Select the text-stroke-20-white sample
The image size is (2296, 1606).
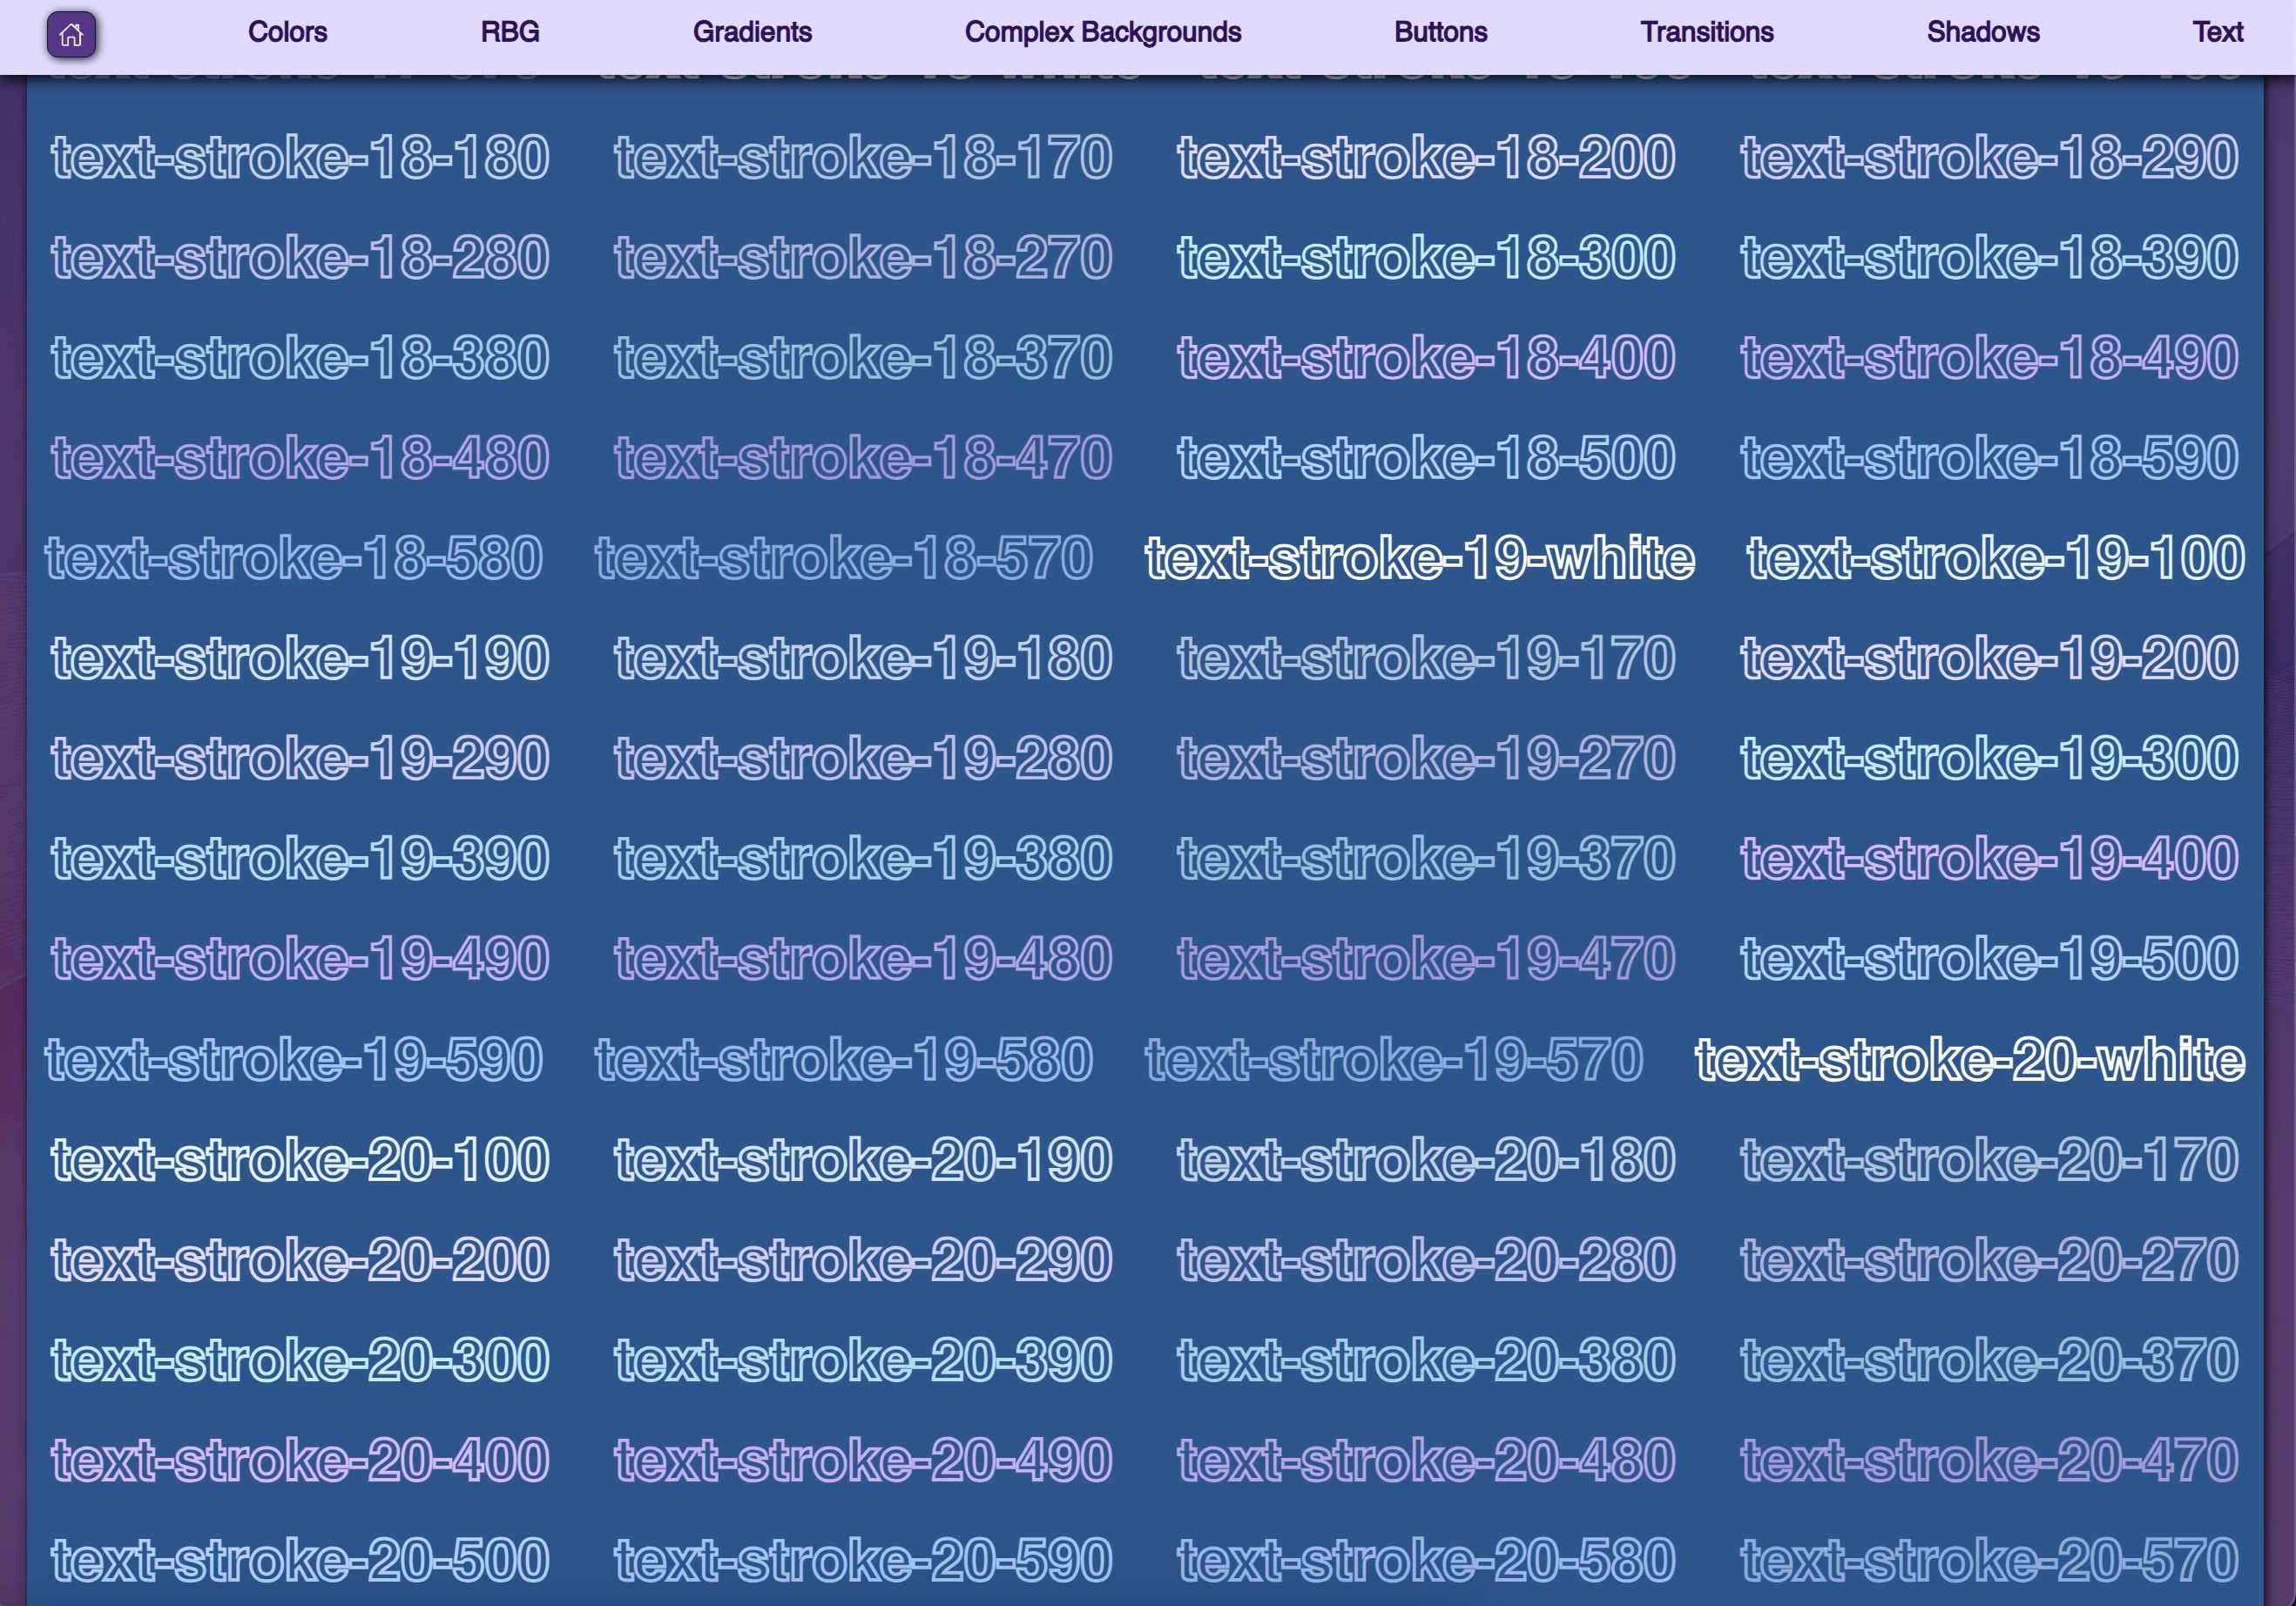[x=1969, y=1060]
